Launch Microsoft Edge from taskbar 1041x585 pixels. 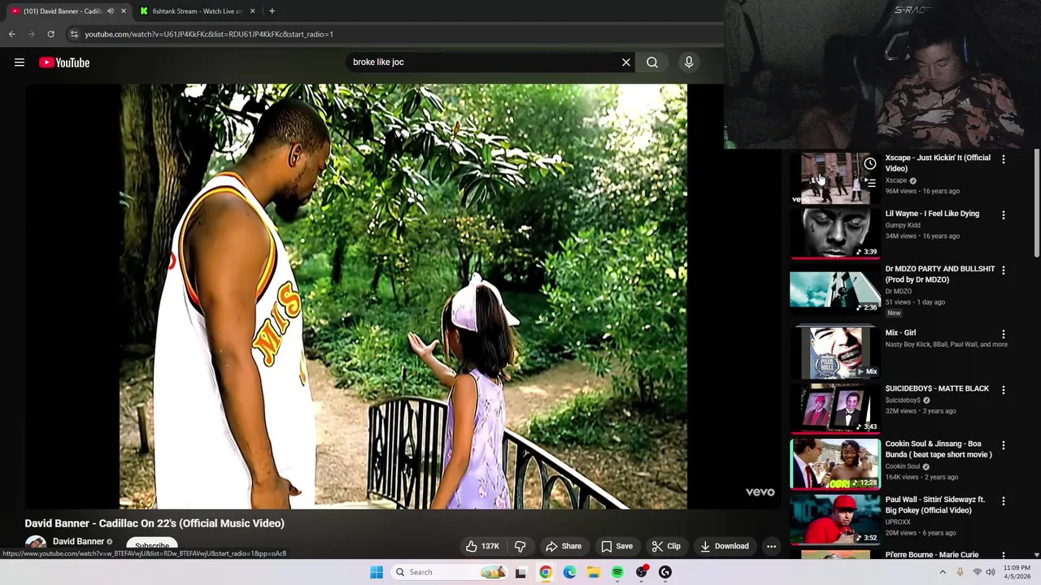coord(569,572)
